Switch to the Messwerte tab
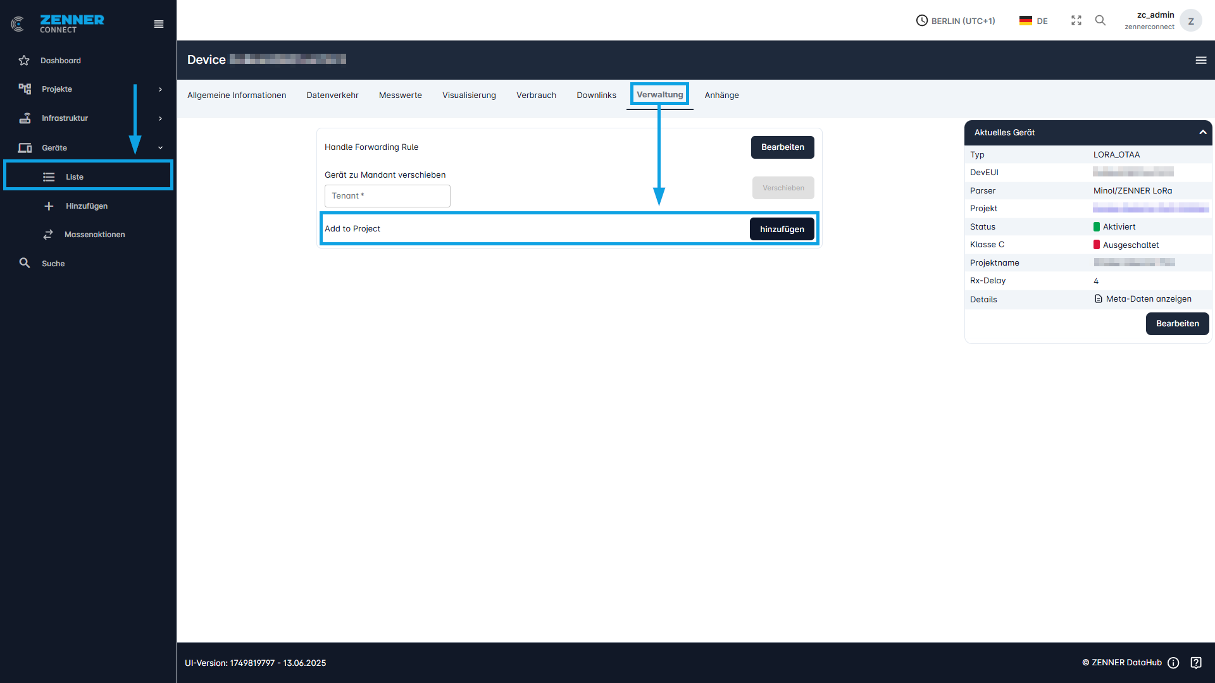Image resolution: width=1215 pixels, height=683 pixels. coord(400,95)
